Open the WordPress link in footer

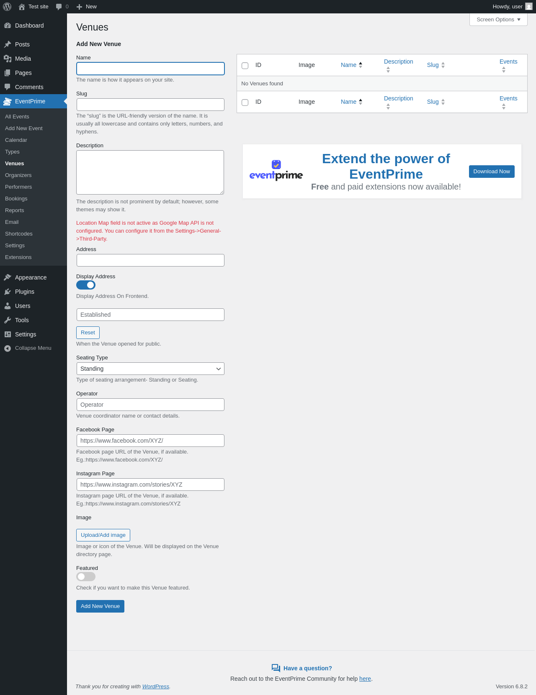coord(156,687)
